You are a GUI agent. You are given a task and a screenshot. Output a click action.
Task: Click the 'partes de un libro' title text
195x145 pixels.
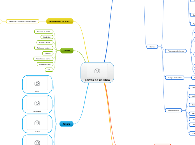tap(97, 80)
